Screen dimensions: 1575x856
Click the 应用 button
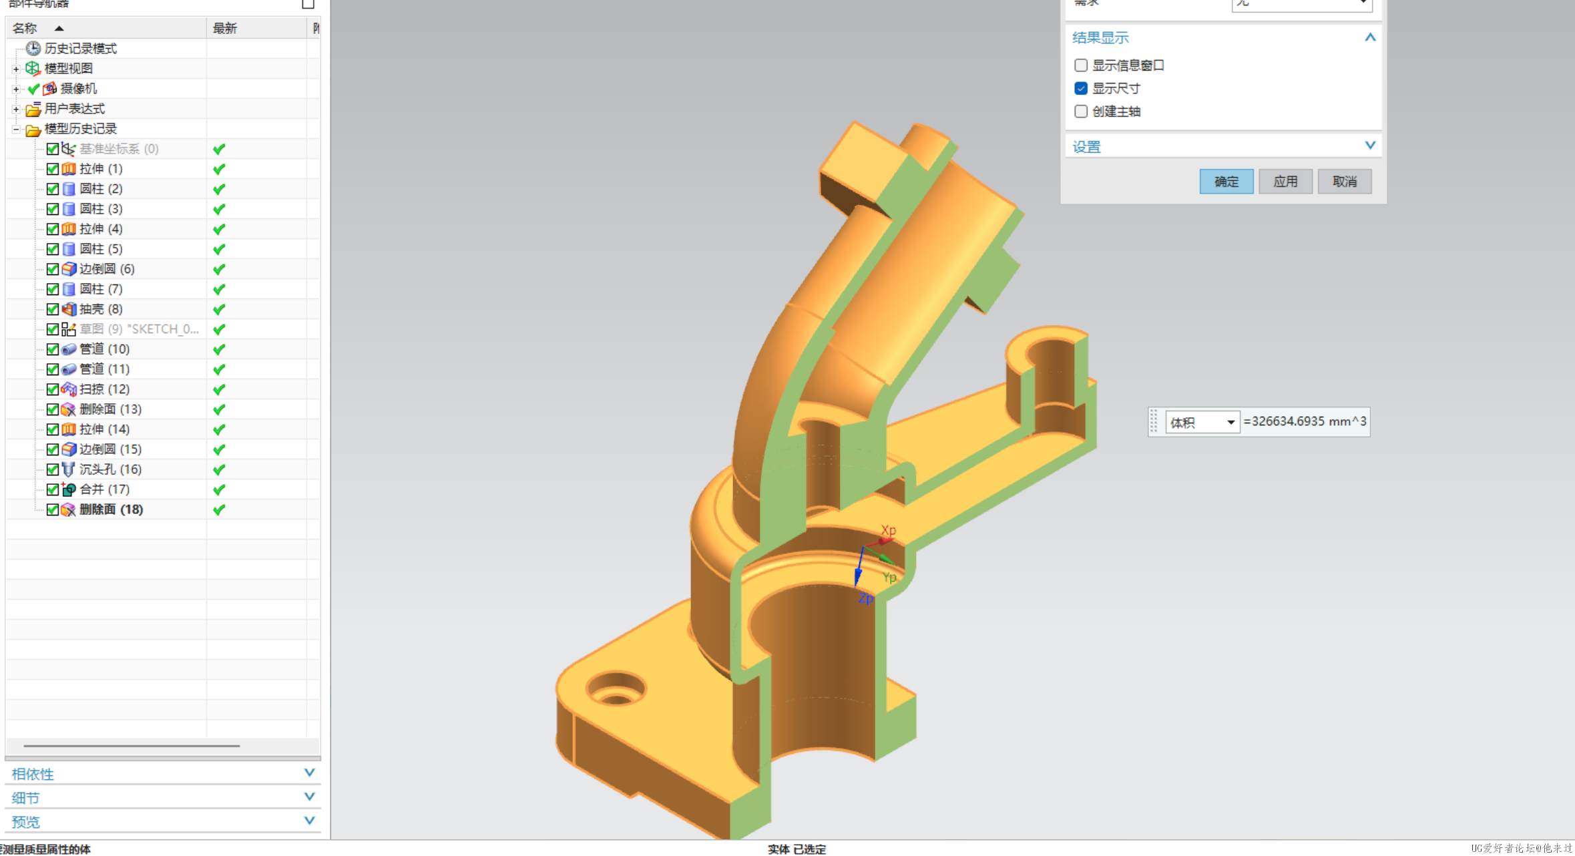1285,182
